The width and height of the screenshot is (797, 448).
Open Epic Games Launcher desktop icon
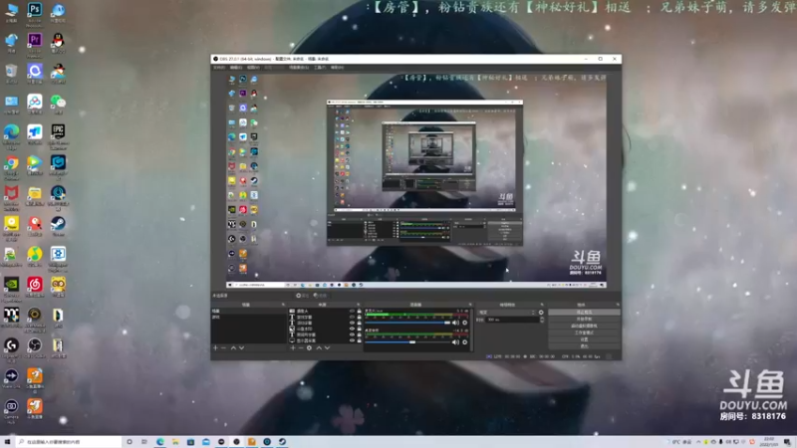[58, 136]
